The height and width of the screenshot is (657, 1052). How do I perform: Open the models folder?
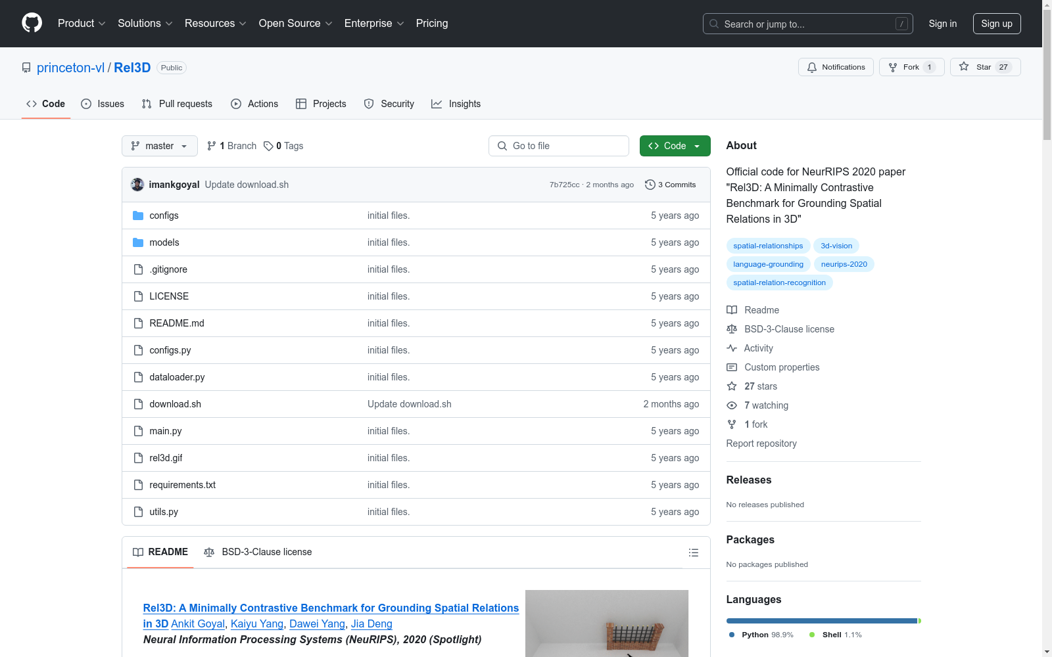tap(164, 242)
